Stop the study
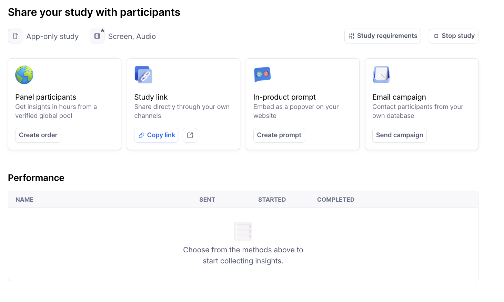The image size is (504, 302). pos(454,36)
